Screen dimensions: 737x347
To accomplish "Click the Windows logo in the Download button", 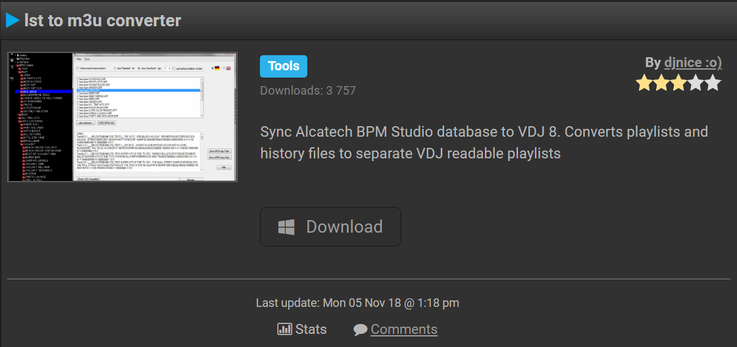I will pos(286,227).
